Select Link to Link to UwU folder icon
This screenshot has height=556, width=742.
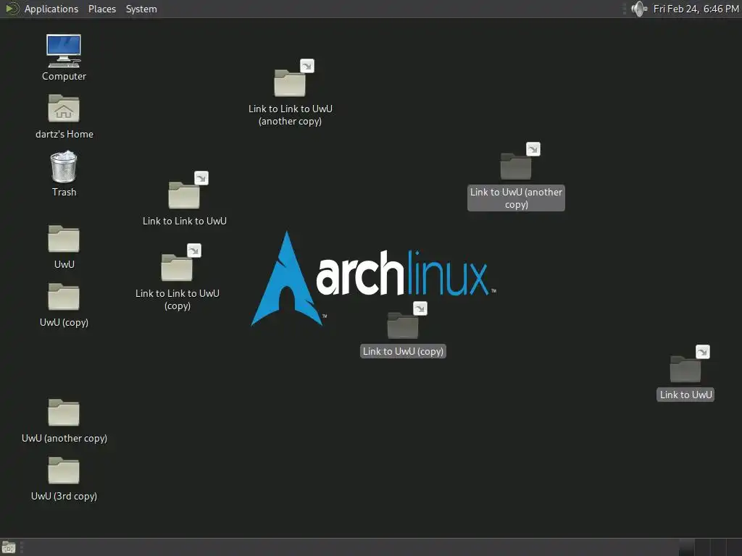[x=185, y=195]
